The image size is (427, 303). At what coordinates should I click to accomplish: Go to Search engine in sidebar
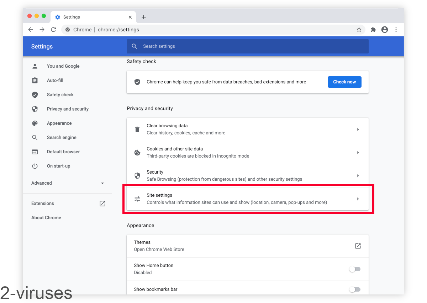tap(62, 138)
